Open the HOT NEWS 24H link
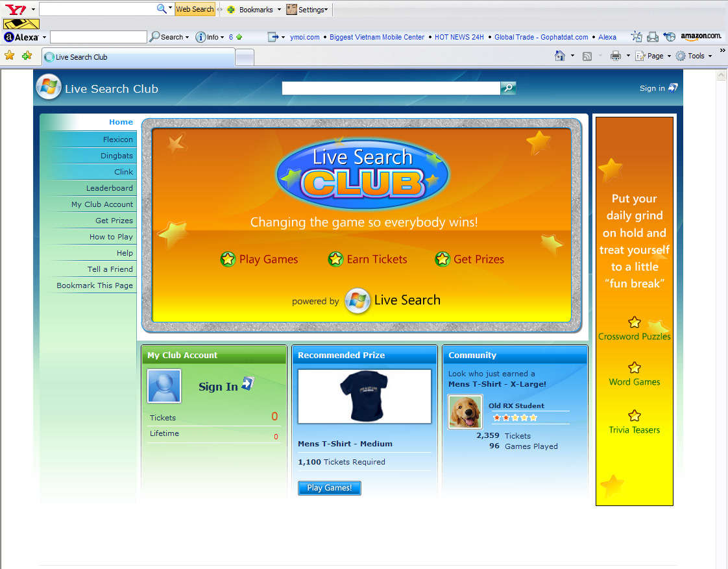The height and width of the screenshot is (569, 728). click(459, 37)
